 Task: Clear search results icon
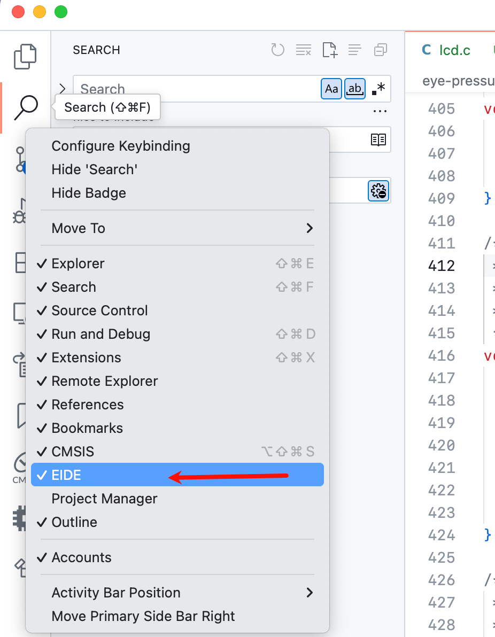pos(303,50)
